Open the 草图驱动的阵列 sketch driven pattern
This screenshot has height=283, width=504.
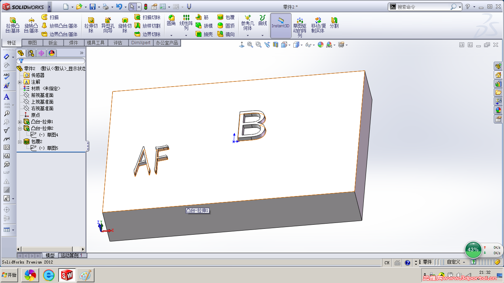300,27
